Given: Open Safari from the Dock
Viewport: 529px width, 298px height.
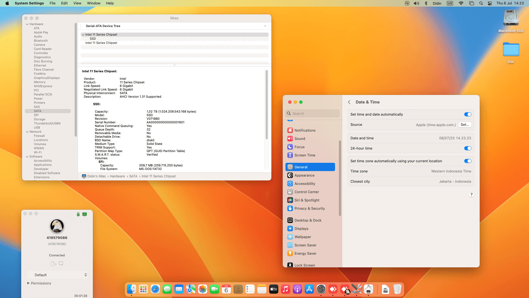Looking at the screenshot, I should pos(155,289).
